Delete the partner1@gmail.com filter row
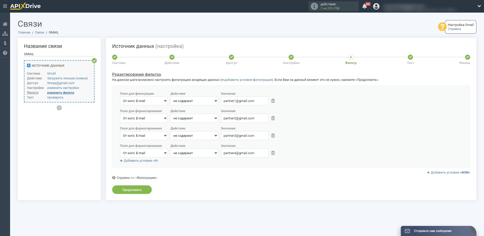Image resolution: width=484 pixels, height=236 pixels. point(273,101)
